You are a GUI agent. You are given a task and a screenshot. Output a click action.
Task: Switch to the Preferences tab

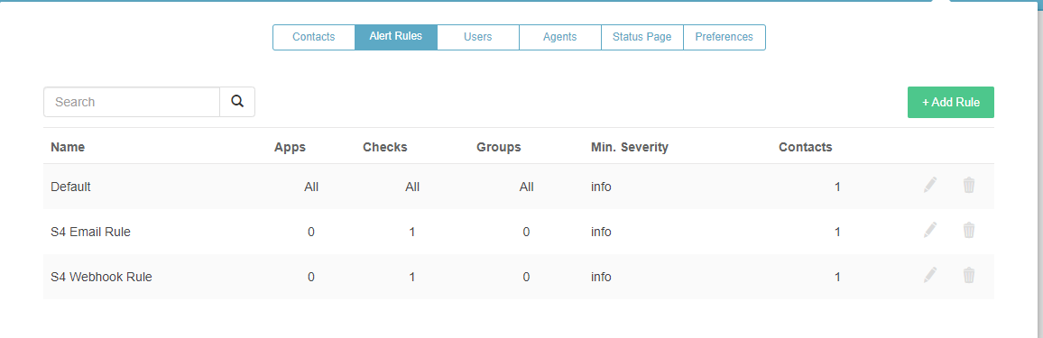[725, 37]
